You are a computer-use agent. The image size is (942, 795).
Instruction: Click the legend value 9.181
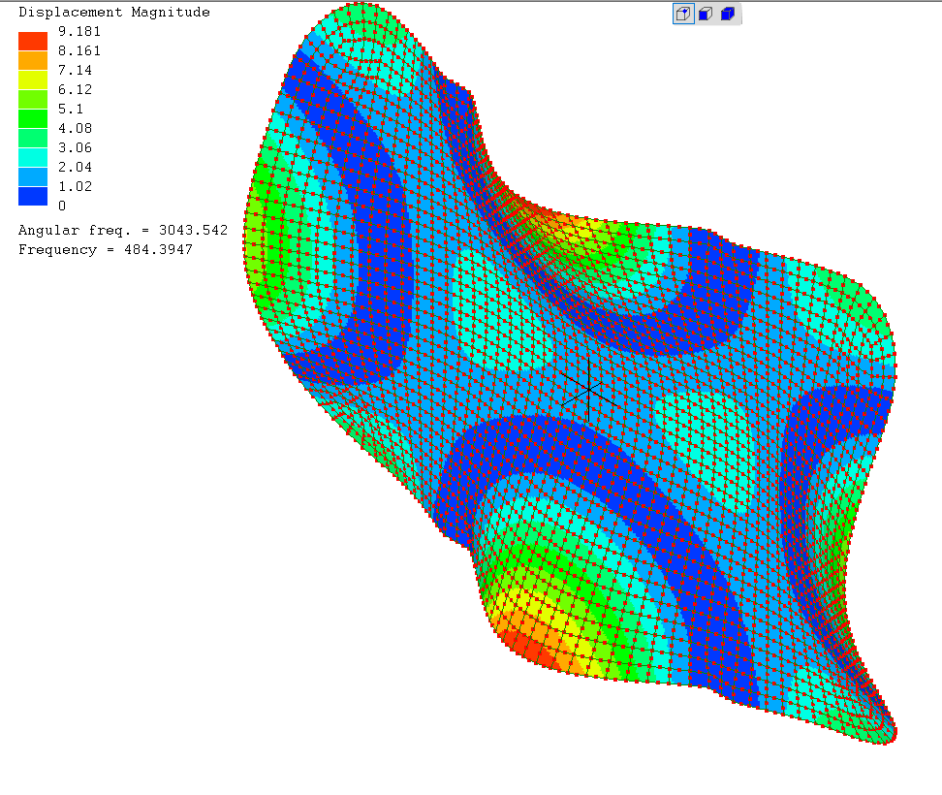point(79,31)
